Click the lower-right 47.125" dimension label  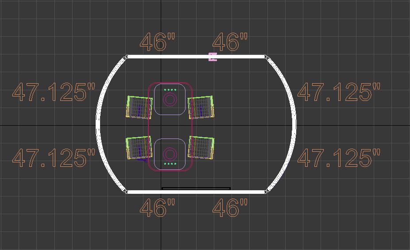(339, 158)
